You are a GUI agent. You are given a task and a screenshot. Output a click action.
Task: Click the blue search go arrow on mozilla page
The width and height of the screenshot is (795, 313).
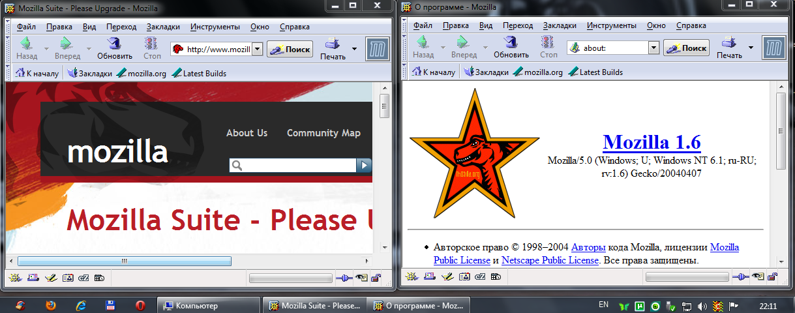pyautogui.click(x=364, y=166)
